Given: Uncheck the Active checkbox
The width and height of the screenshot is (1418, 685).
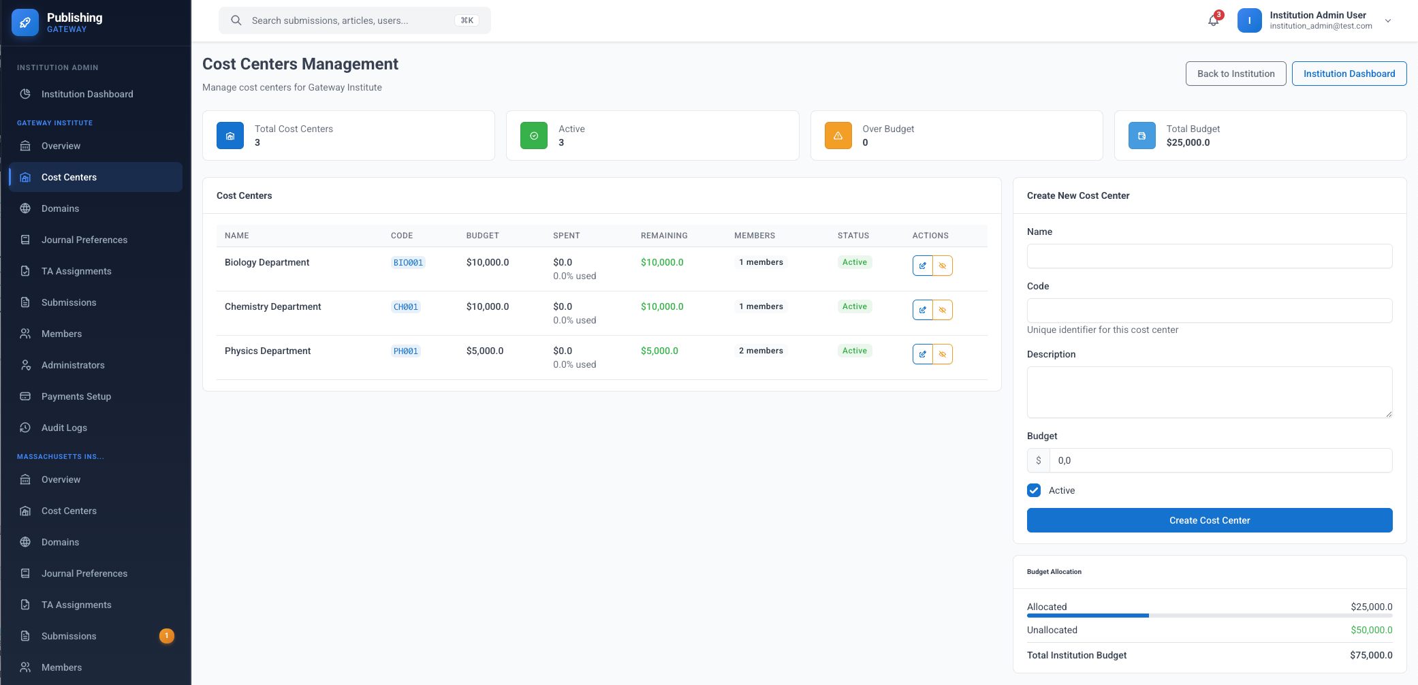Looking at the screenshot, I should click(1034, 490).
